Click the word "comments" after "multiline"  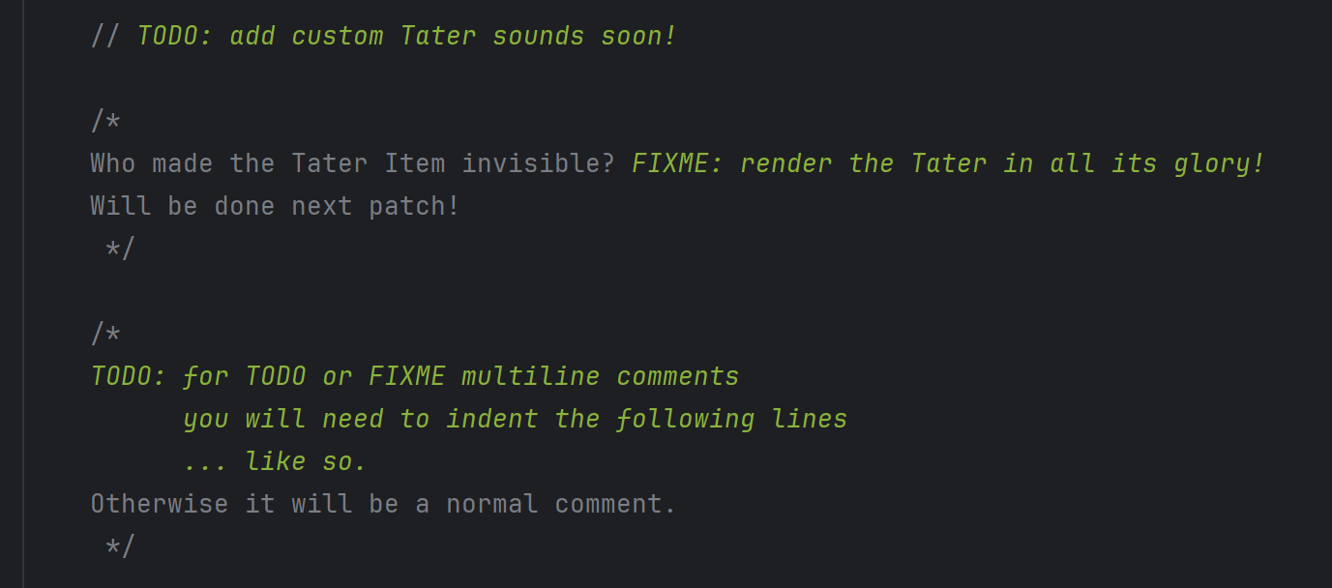pyautogui.click(x=677, y=376)
